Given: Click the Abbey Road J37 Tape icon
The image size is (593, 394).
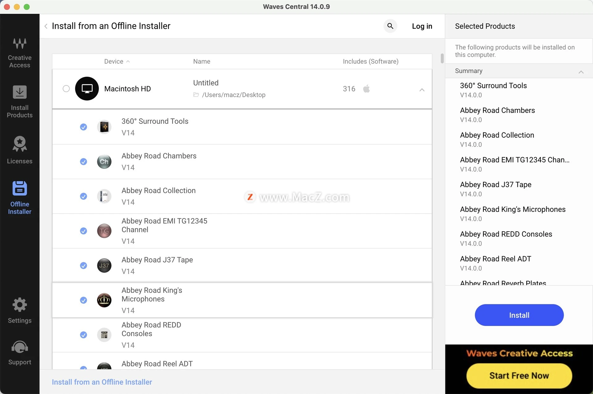Looking at the screenshot, I should 104,265.
